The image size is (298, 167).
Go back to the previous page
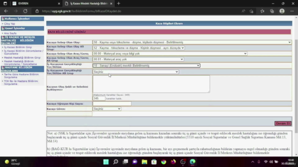coord(6,11)
